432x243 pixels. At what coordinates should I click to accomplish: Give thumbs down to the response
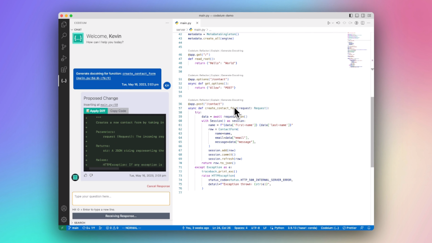tap(91, 175)
